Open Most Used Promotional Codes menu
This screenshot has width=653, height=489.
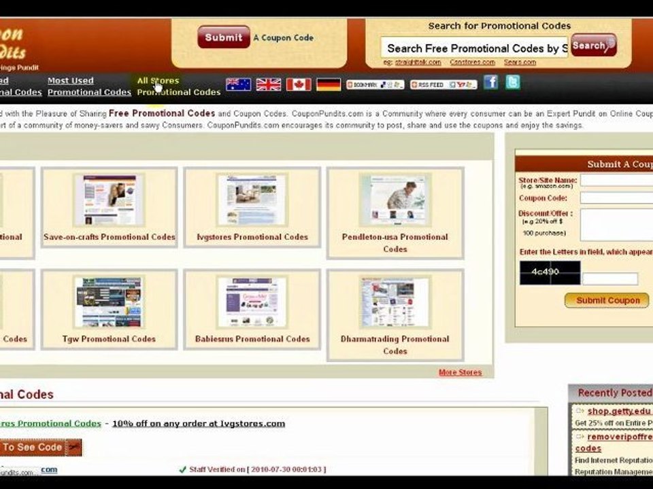tap(89, 86)
